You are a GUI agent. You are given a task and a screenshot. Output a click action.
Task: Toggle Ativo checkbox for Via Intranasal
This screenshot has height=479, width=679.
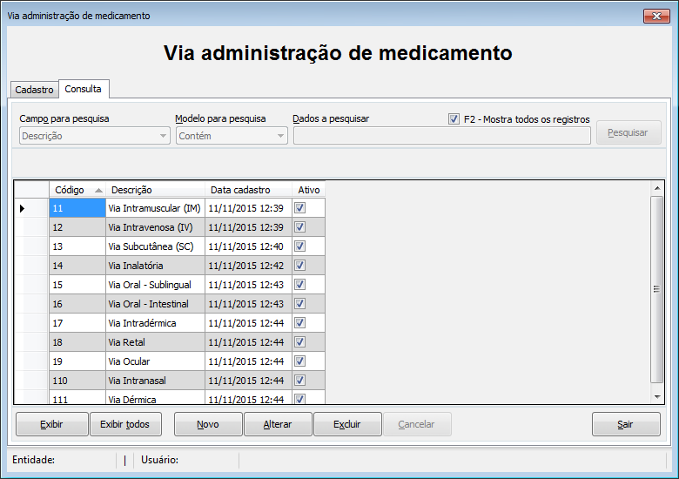coord(300,381)
